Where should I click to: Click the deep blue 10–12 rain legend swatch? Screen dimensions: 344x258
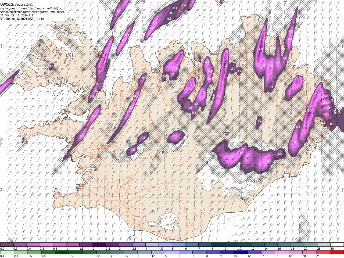click(x=240, y=252)
